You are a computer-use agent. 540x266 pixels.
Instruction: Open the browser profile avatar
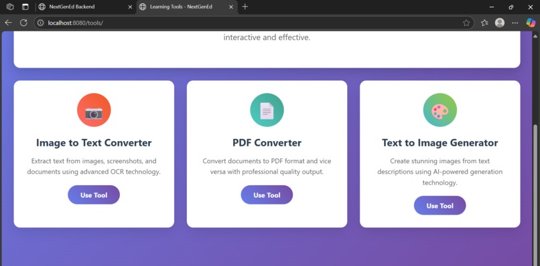coord(500,23)
